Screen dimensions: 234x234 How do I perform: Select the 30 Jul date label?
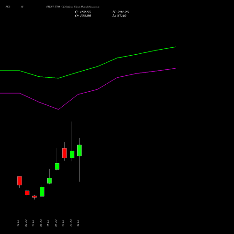coord(71,223)
